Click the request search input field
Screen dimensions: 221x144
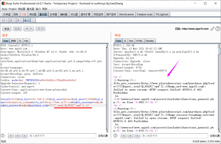coord(62,136)
